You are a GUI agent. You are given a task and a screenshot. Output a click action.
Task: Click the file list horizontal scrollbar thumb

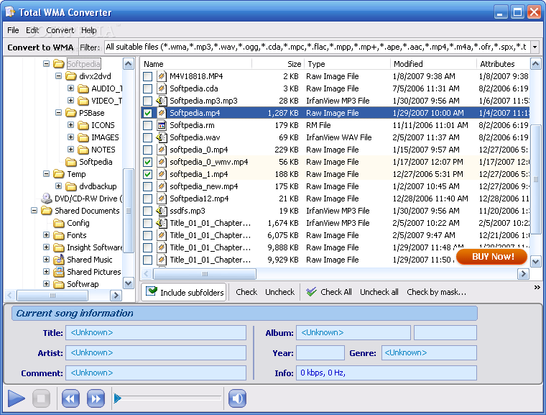[x=205, y=274]
